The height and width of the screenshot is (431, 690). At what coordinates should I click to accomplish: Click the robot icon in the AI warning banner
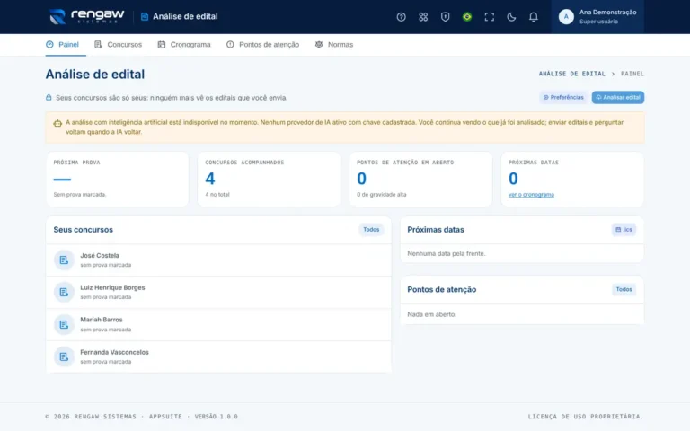point(57,123)
